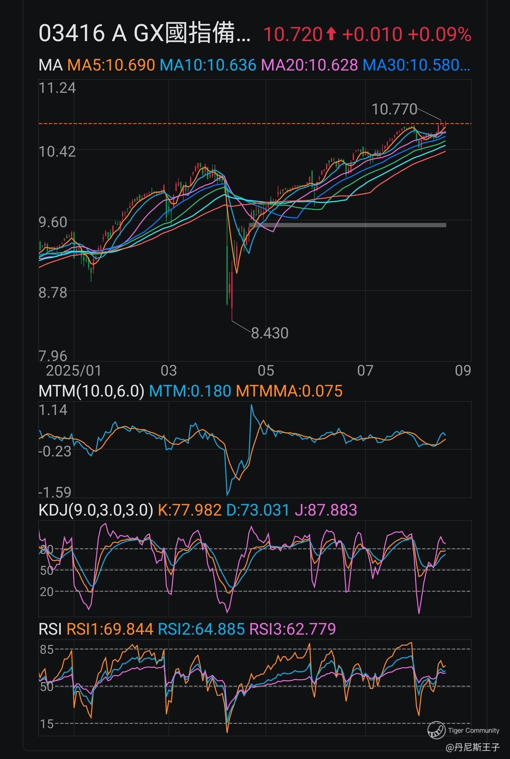Screen dimensions: 510x759
Task: Select the MA30:10.580 value
Action: tap(416, 65)
